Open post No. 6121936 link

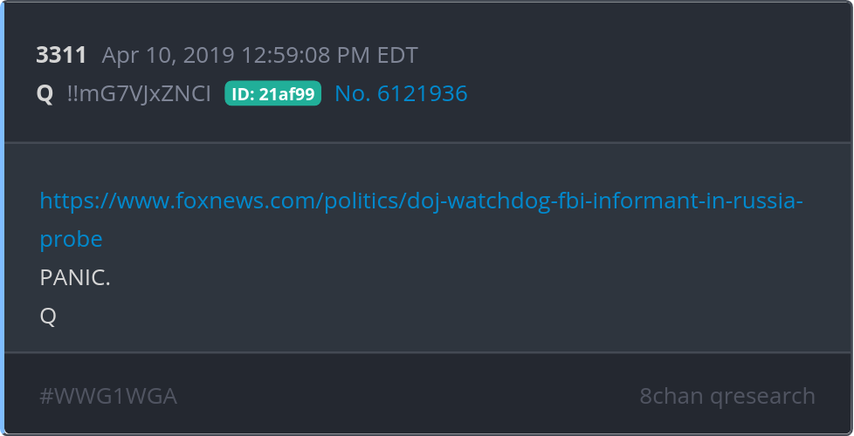point(401,93)
